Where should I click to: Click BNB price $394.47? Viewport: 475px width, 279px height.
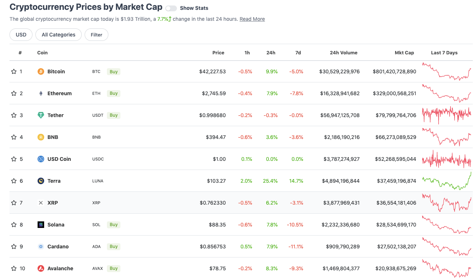point(216,137)
